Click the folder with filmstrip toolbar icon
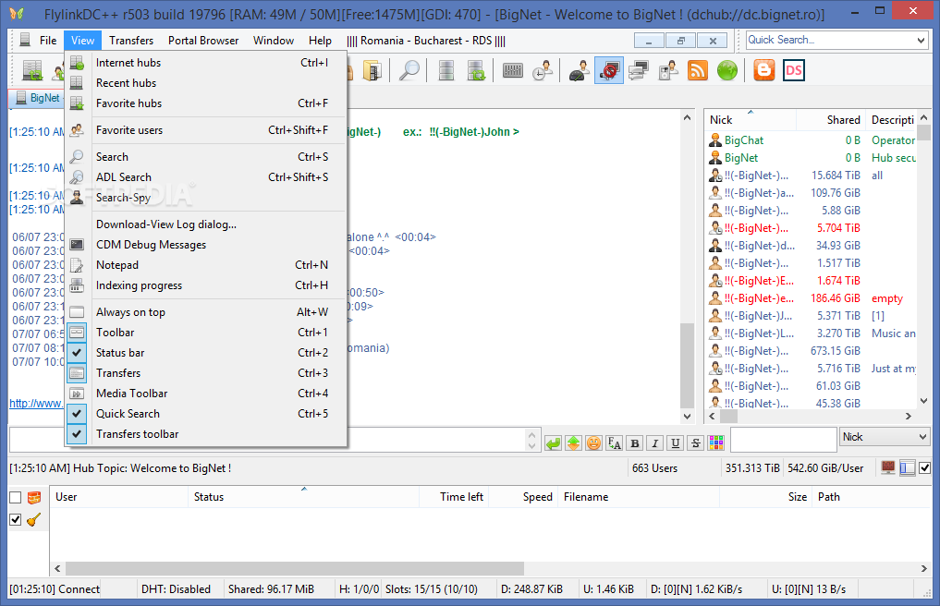Viewport: 940px width, 606px height. (x=372, y=71)
